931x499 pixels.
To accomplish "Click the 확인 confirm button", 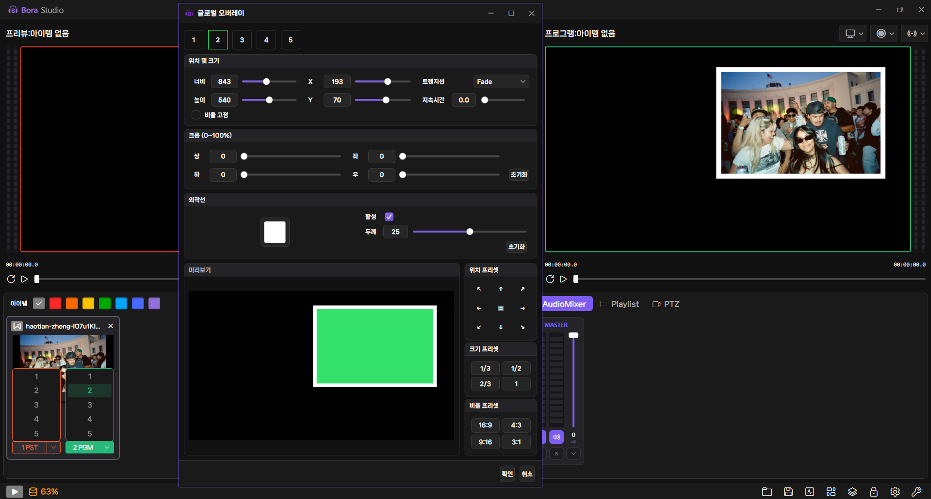I will pos(507,474).
